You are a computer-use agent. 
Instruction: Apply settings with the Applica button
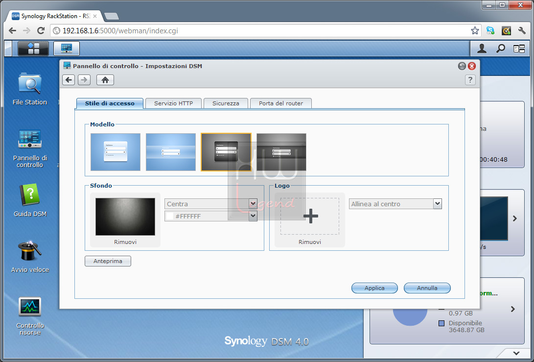pos(374,288)
